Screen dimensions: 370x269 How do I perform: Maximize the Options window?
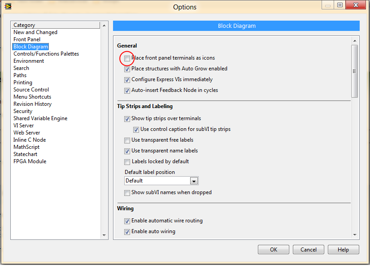tap(340, 5)
